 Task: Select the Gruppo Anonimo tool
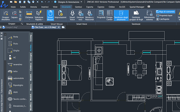click(x=5, y=16)
